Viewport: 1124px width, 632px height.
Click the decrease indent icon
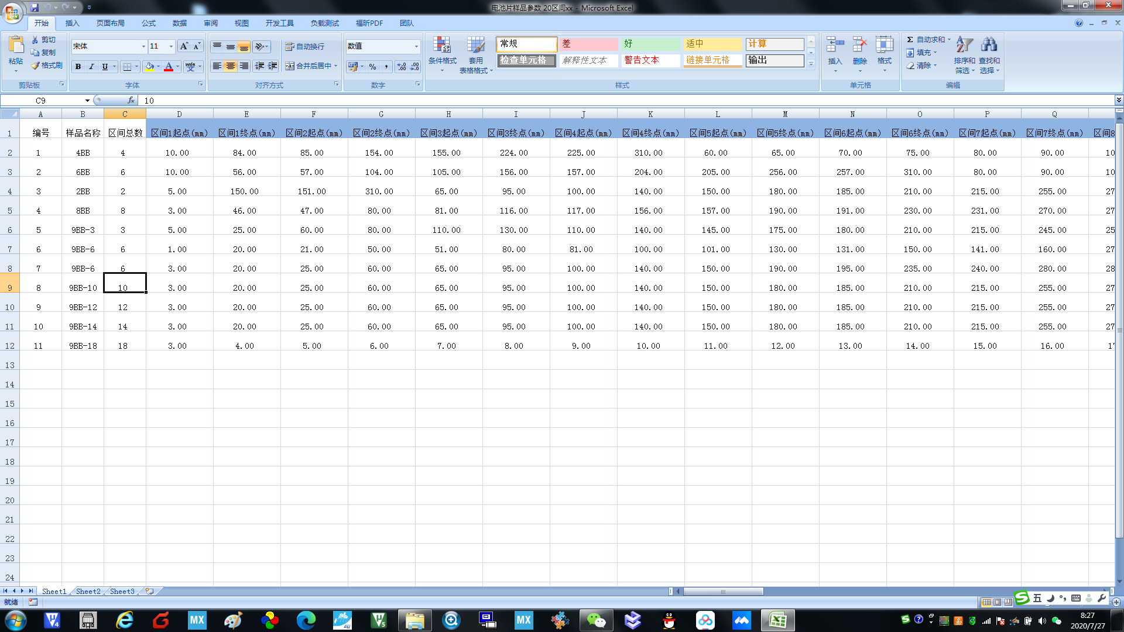coord(259,66)
